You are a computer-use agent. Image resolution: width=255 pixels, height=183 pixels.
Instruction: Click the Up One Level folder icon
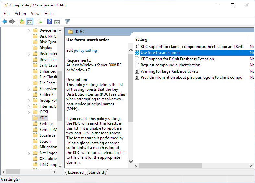[22, 22]
